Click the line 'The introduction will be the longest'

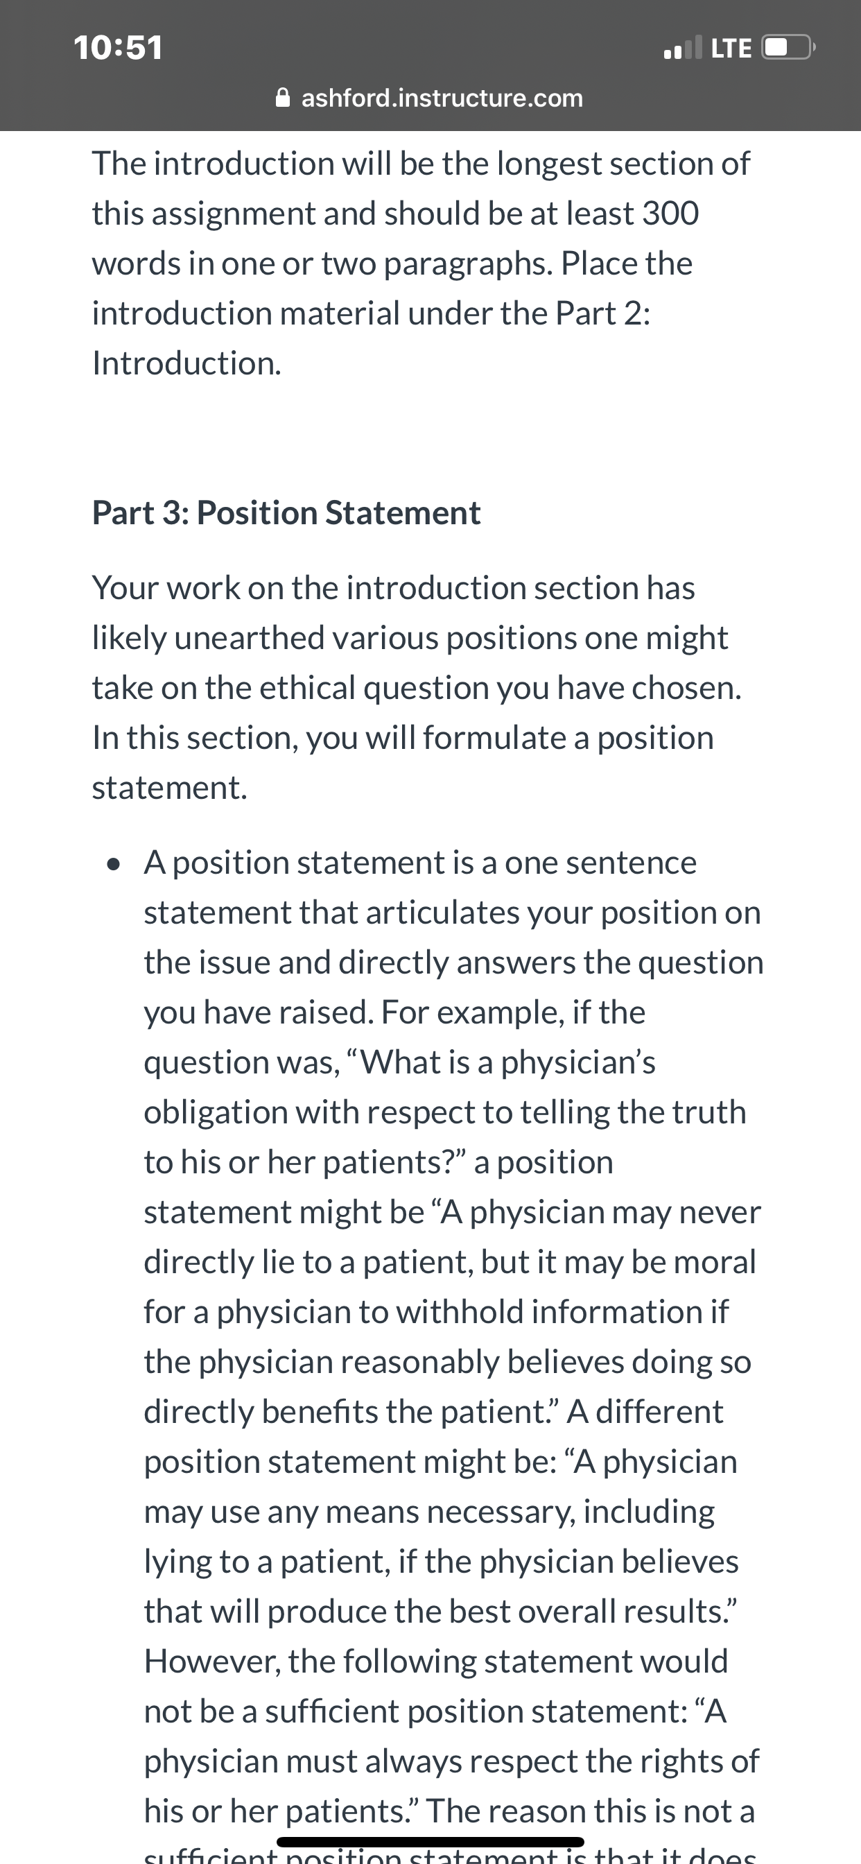[421, 164]
